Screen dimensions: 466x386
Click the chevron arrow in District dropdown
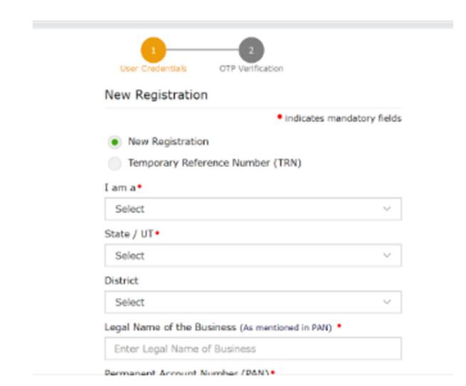[386, 302]
